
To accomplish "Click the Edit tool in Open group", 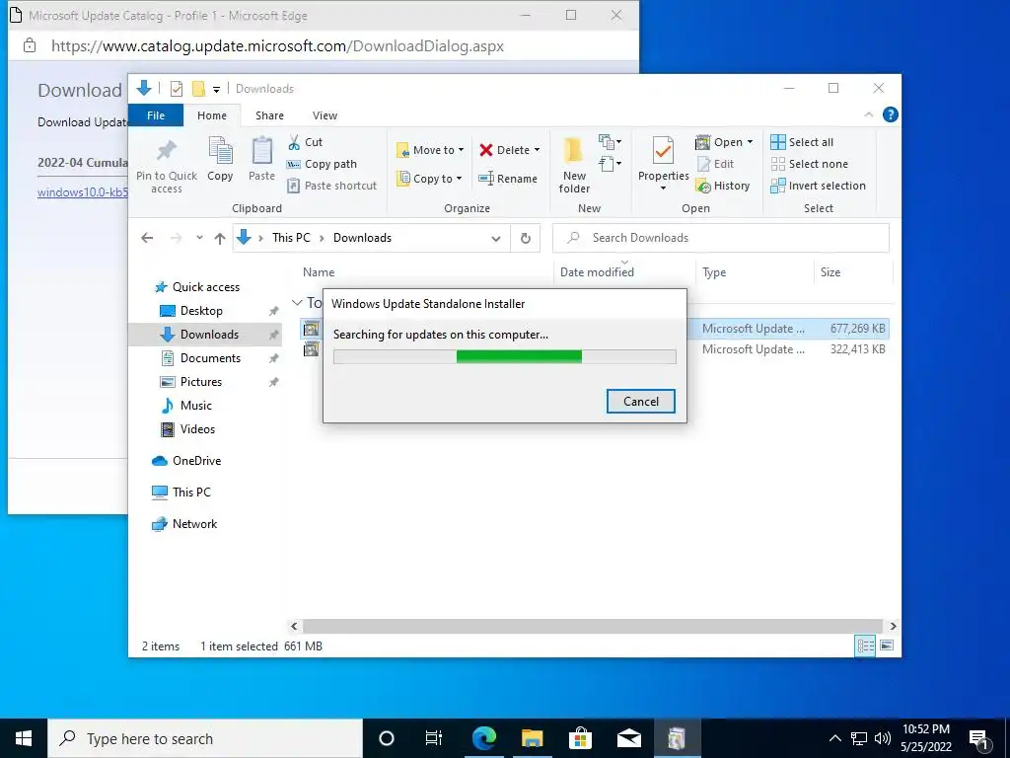I will 715,164.
